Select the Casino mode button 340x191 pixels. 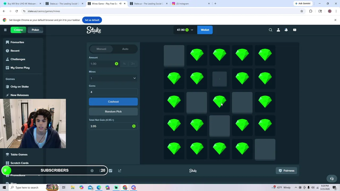(x=18, y=30)
